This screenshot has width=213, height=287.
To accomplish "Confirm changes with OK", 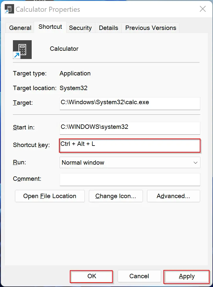I will [x=91, y=276].
